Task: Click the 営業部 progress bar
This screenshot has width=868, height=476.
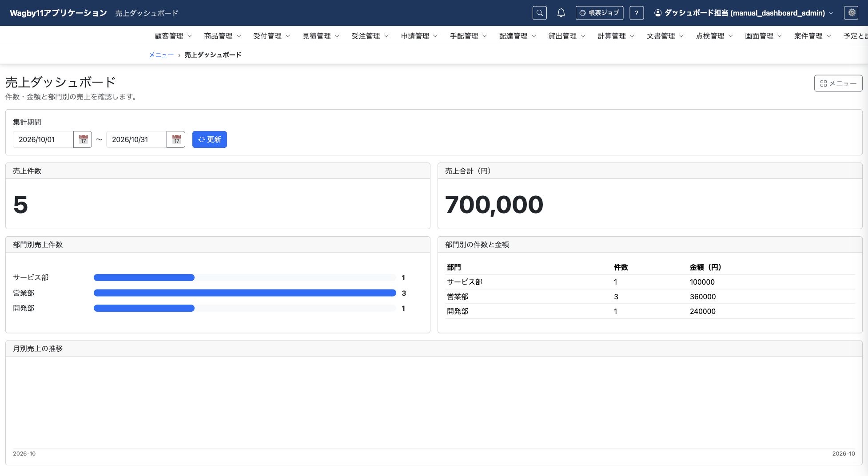Action: pyautogui.click(x=245, y=293)
